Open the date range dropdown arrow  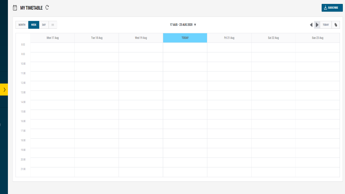(x=195, y=25)
